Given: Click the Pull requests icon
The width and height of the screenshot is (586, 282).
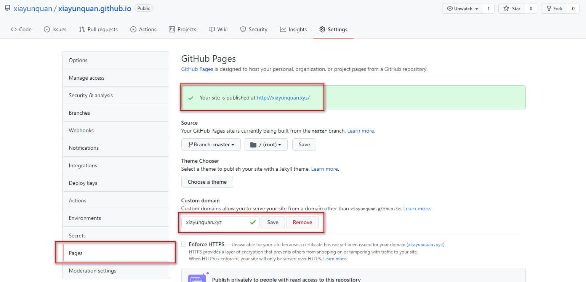Looking at the screenshot, I should pos(82,29).
